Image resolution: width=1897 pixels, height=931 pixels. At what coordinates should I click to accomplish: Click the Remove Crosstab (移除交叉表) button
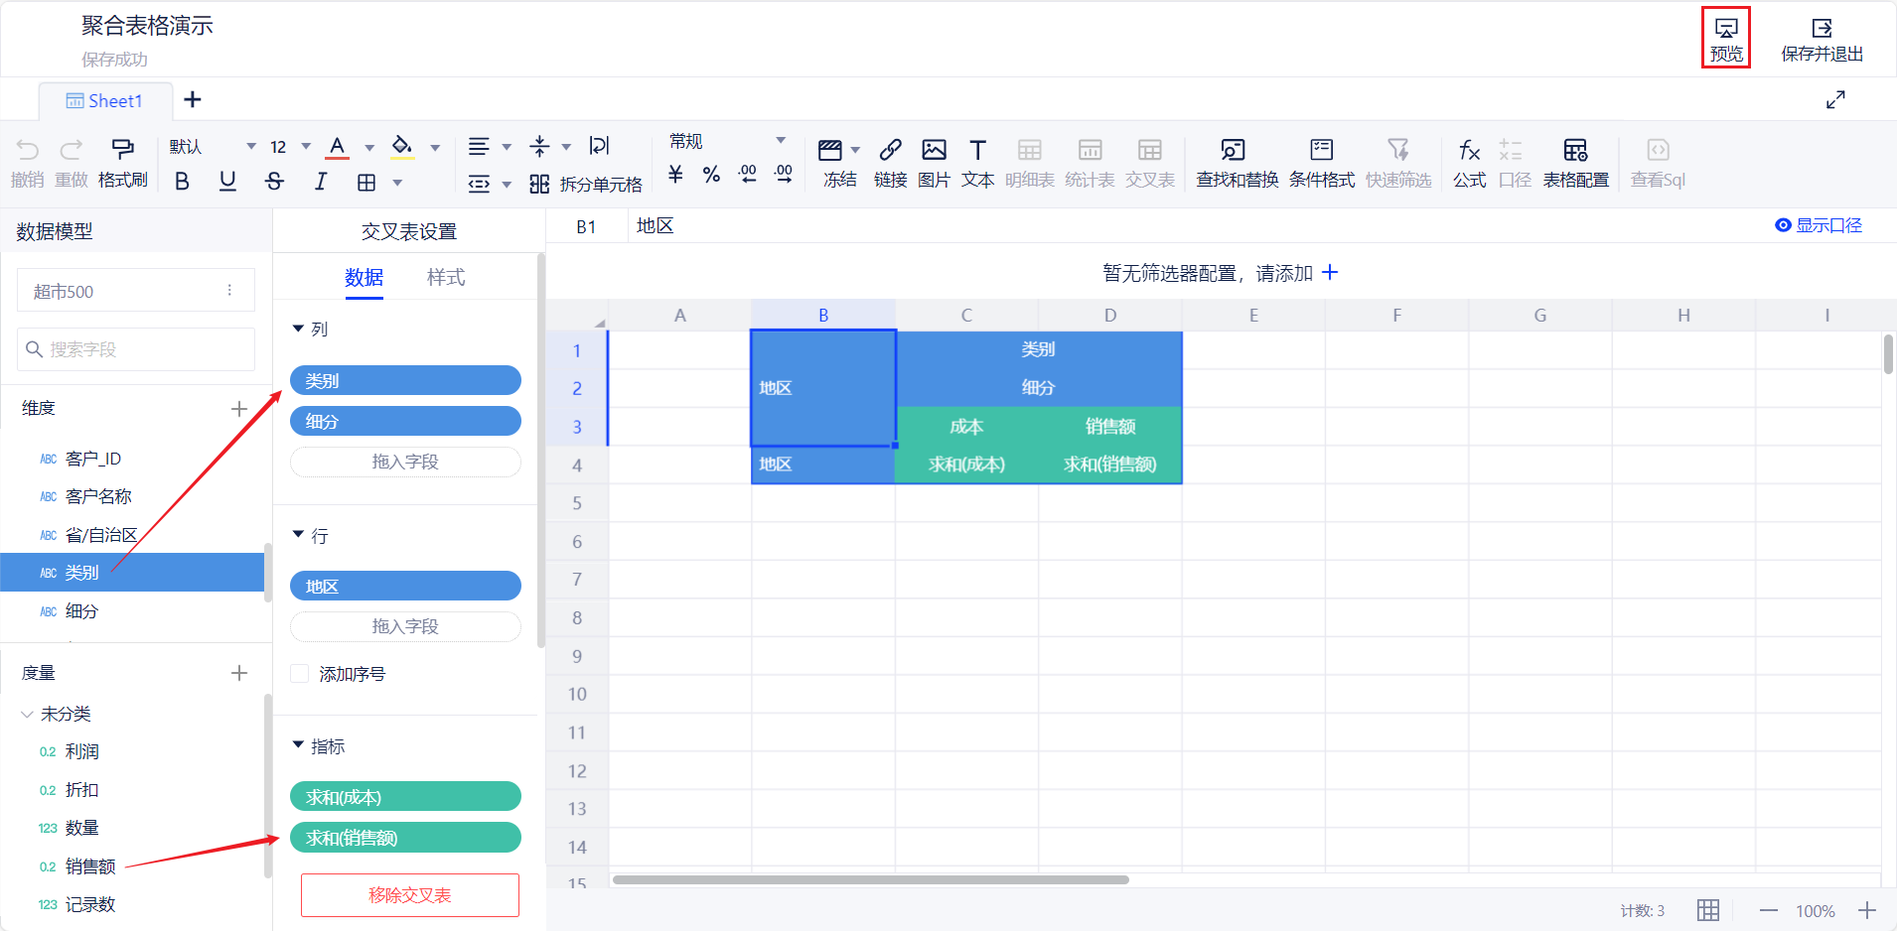pyautogui.click(x=409, y=895)
